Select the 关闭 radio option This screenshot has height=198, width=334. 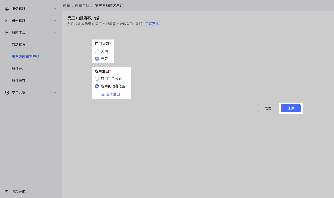pyautogui.click(x=97, y=51)
